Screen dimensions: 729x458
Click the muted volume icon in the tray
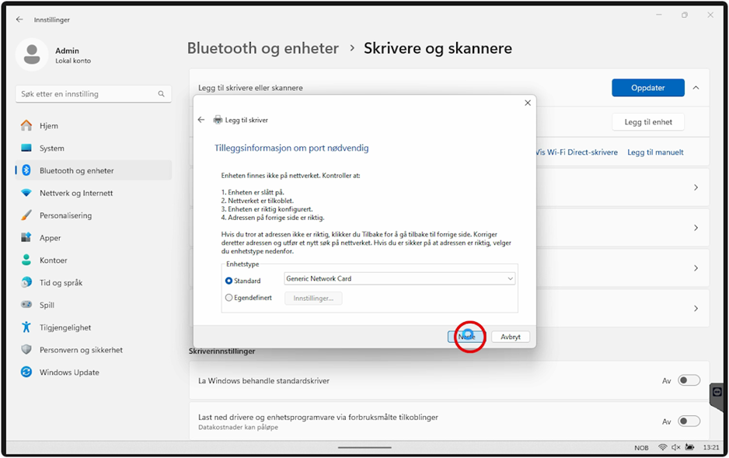click(x=675, y=447)
